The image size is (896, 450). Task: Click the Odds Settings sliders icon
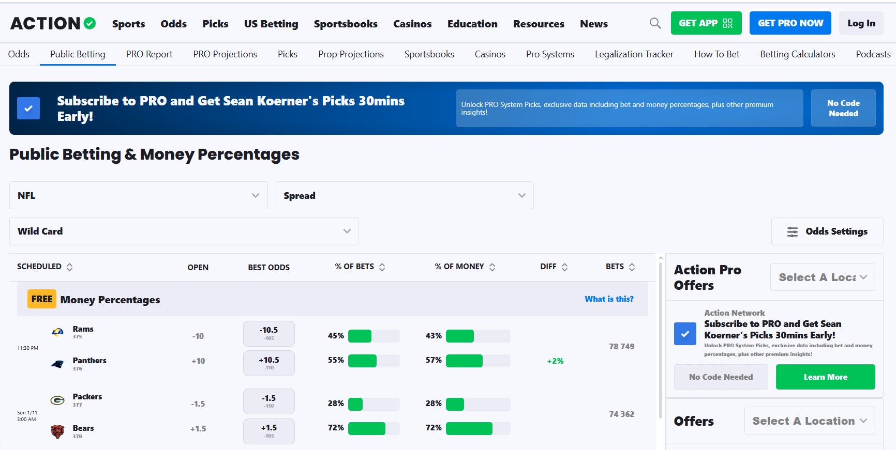pyautogui.click(x=792, y=232)
